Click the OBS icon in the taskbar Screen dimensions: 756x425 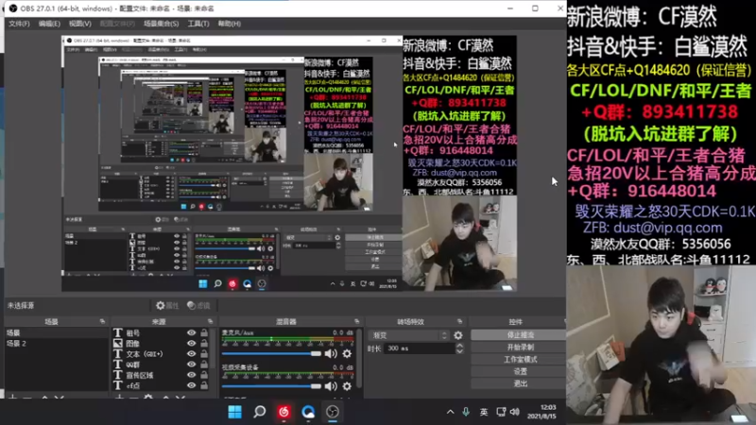[333, 412]
